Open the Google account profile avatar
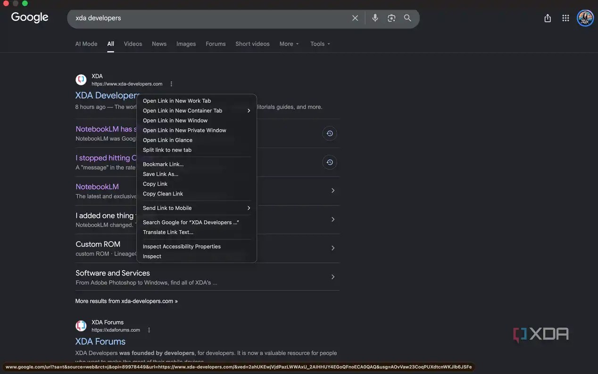Viewport: 598px width, 374px height. tap(585, 18)
